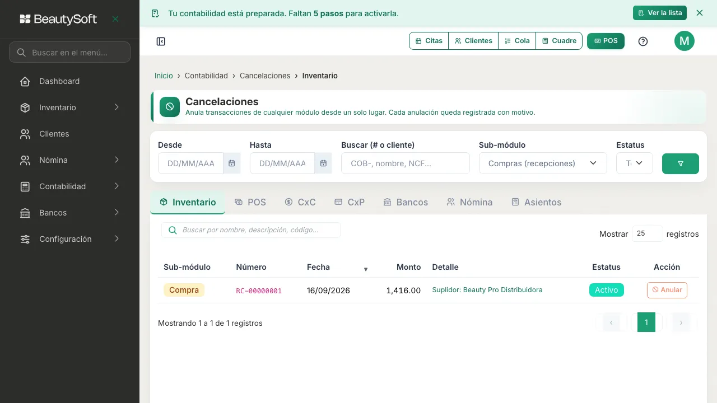Switch to the CxP tab
This screenshot has width=717, height=403.
click(350, 203)
